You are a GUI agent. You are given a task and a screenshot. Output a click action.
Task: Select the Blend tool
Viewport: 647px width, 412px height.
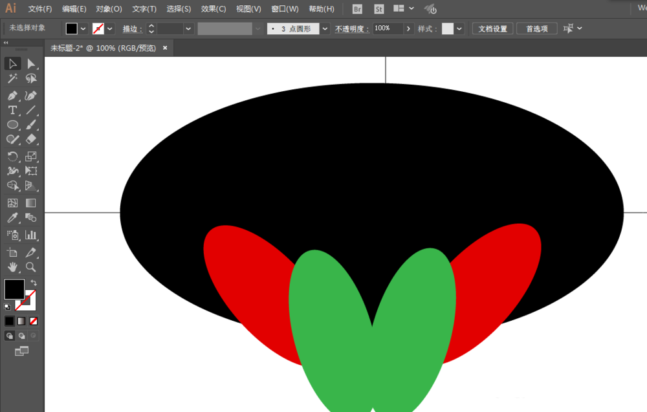click(31, 217)
